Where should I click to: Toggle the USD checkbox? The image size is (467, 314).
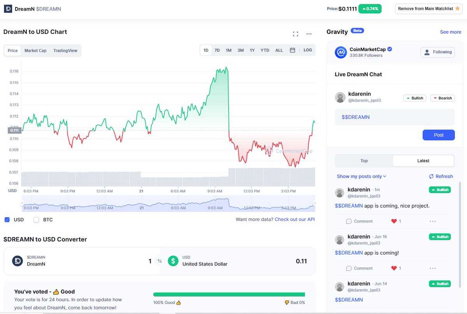click(7, 220)
